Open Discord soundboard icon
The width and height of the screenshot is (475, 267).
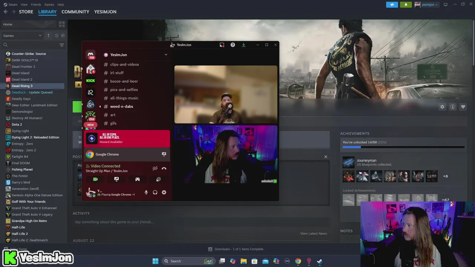(158, 179)
